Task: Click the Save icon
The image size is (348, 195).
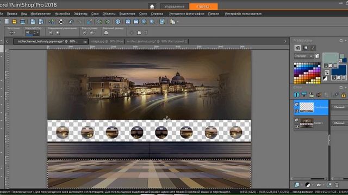Action: pos(33,22)
